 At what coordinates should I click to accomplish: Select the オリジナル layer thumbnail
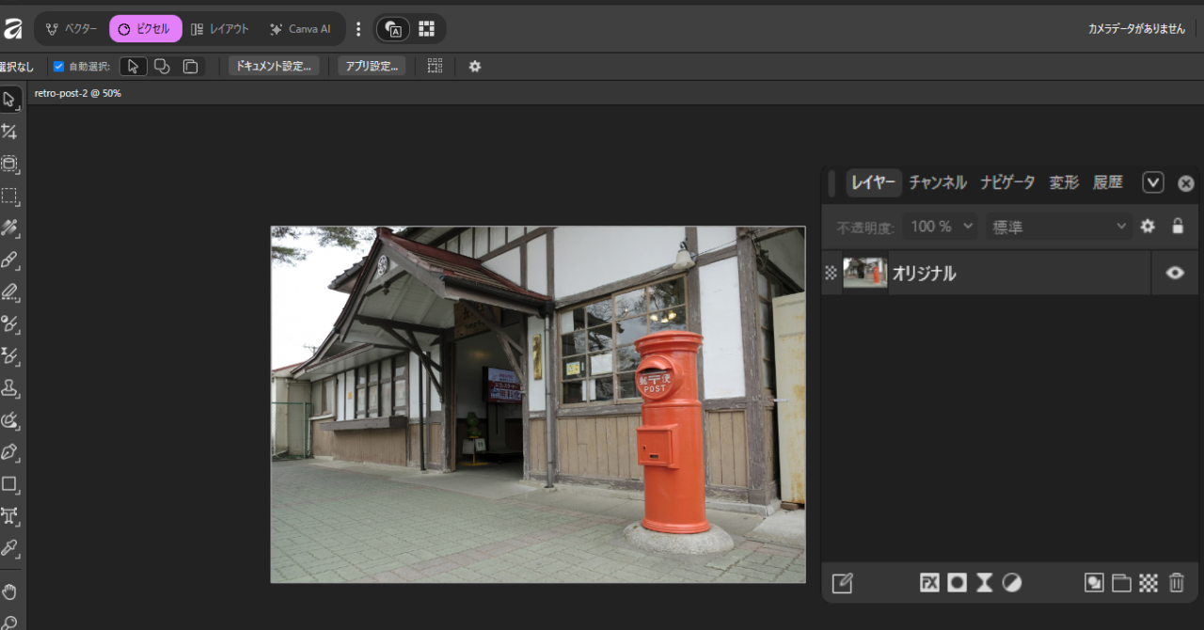pos(864,273)
